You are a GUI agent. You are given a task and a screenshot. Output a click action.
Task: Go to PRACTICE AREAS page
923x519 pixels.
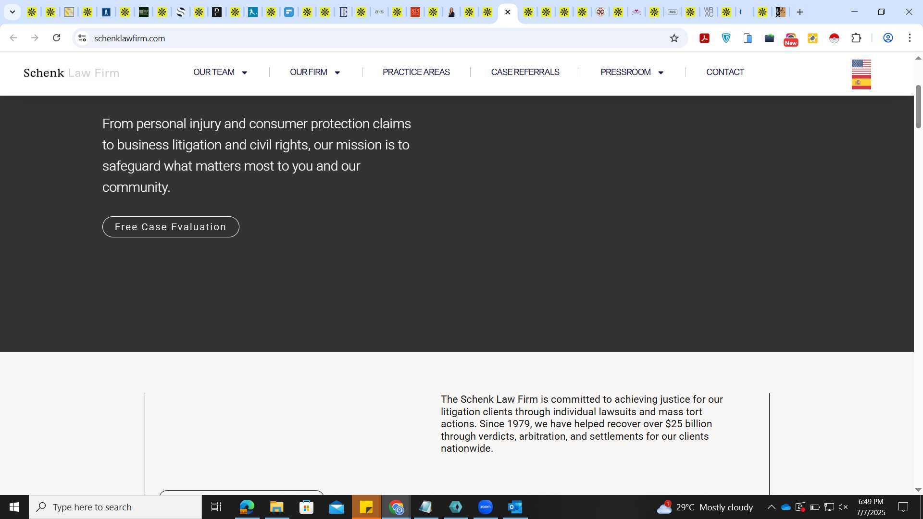coord(416,72)
